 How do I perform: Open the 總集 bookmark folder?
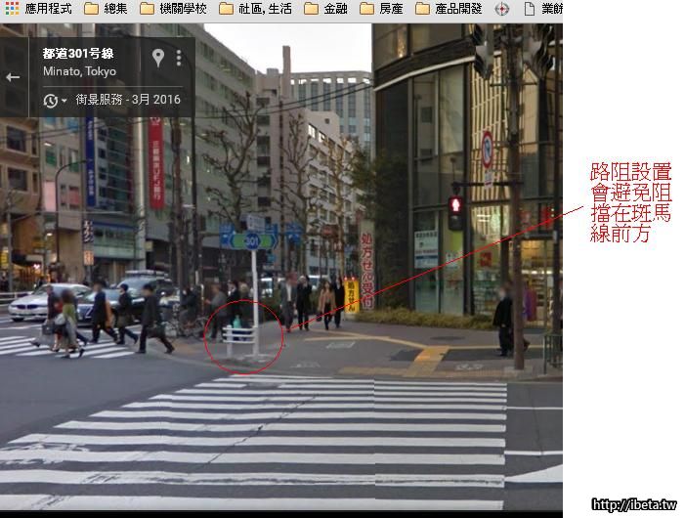[x=106, y=9]
